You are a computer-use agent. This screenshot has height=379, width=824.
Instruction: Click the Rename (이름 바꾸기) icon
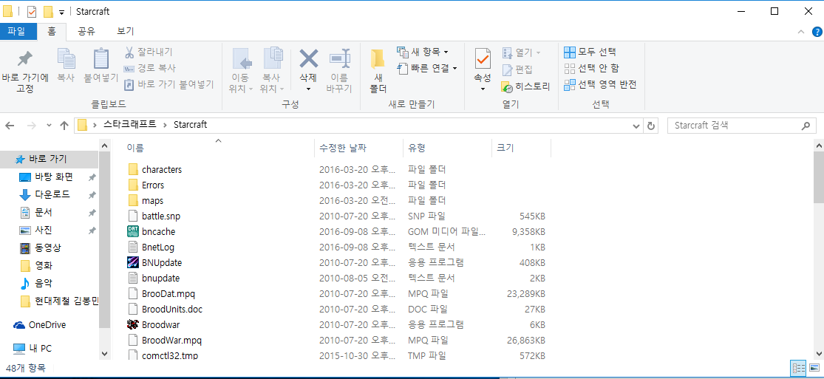[339, 58]
